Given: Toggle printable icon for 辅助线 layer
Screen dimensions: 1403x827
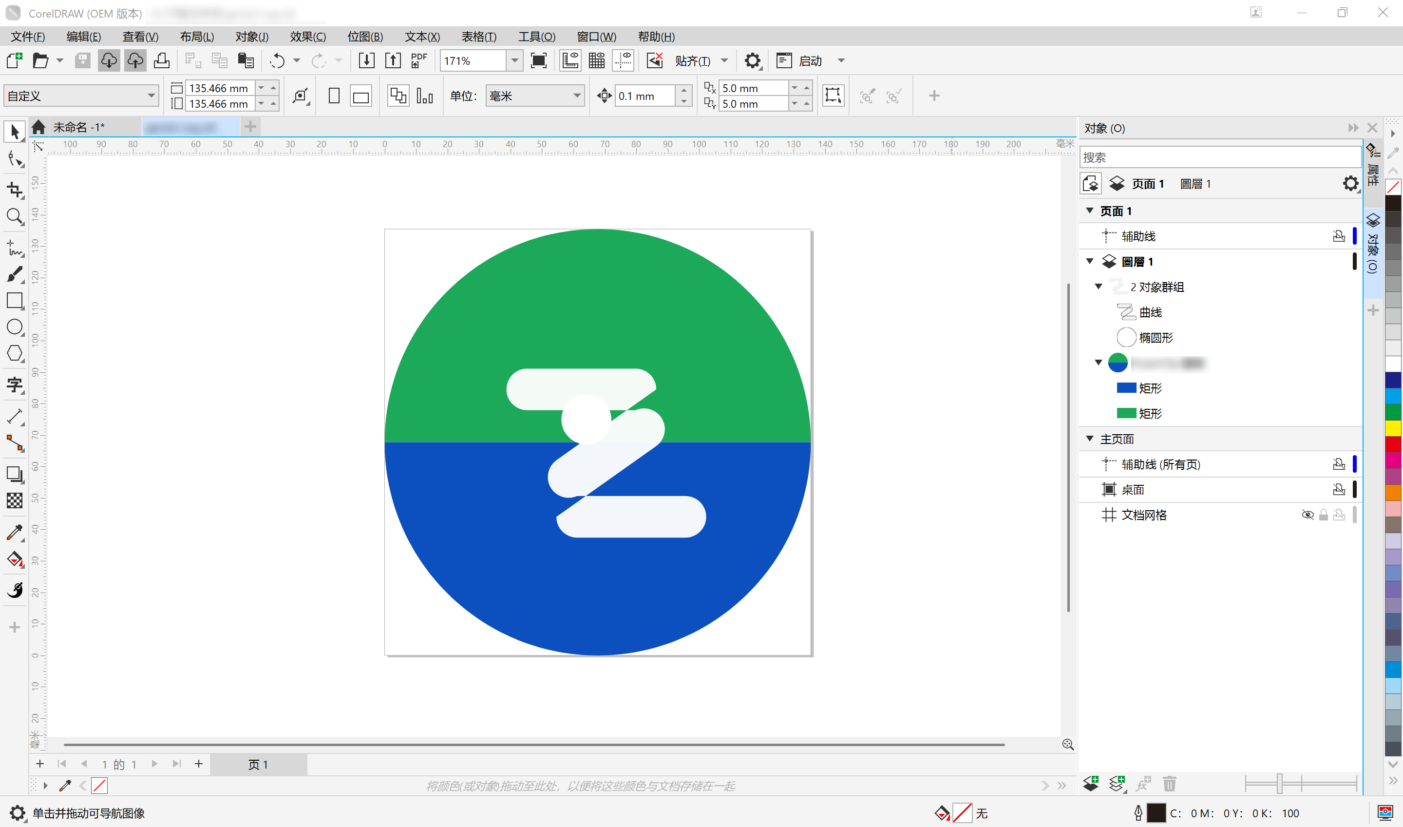Looking at the screenshot, I should 1339,236.
